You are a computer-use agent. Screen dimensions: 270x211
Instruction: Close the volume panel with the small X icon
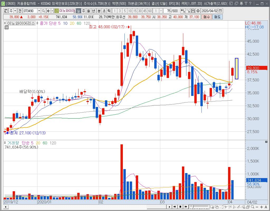266,142
